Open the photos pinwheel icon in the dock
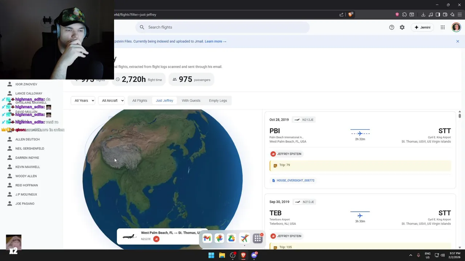The image size is (465, 261). click(219, 238)
